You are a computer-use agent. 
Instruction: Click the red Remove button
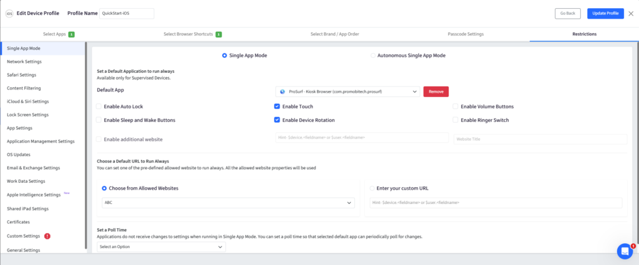point(436,92)
